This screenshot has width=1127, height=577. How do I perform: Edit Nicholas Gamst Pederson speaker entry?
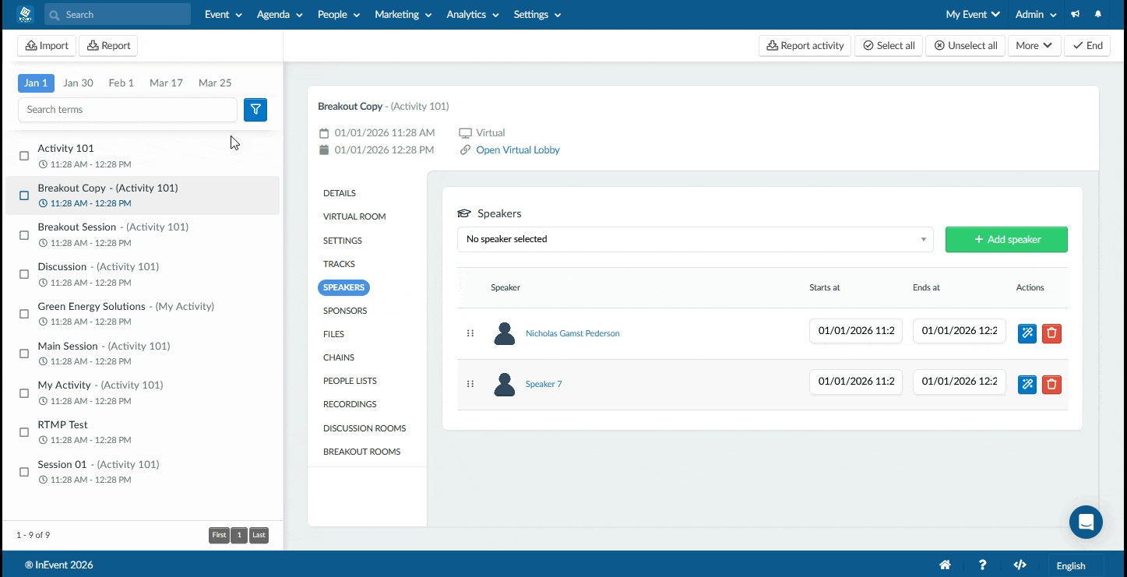point(1027,333)
